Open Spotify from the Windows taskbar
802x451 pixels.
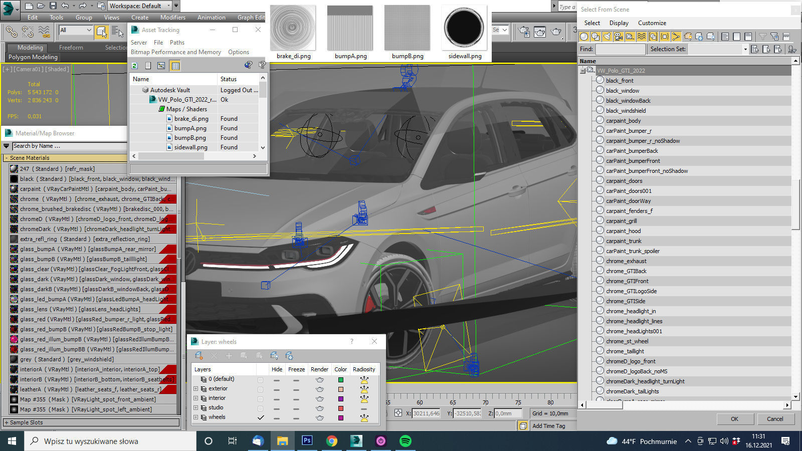(406, 441)
